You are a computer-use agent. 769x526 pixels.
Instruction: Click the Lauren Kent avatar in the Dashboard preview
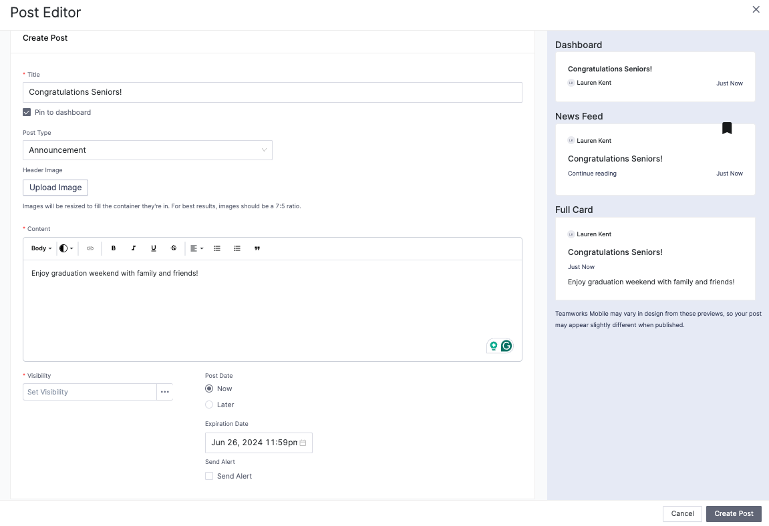(571, 83)
